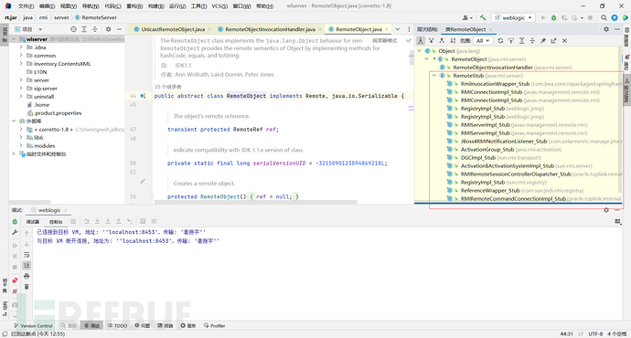Click the 35 个继承者 inheritors hint
The width and height of the screenshot is (631, 338).
(x=168, y=87)
